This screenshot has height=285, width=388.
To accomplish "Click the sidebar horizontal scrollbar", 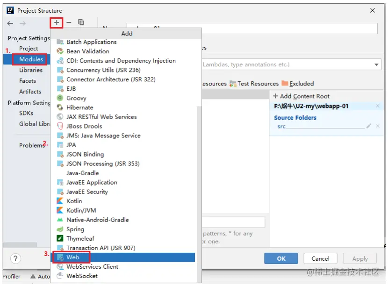I will pos(20,245).
